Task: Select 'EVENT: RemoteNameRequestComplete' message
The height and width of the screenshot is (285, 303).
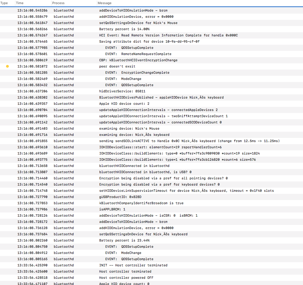Action: pos(138,54)
